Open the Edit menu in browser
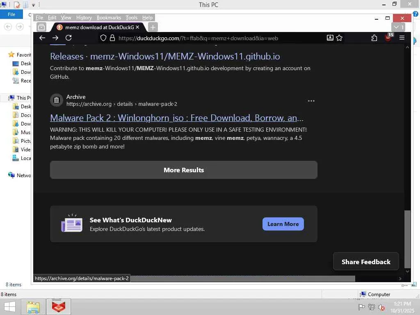420x315 pixels. [x=52, y=18]
